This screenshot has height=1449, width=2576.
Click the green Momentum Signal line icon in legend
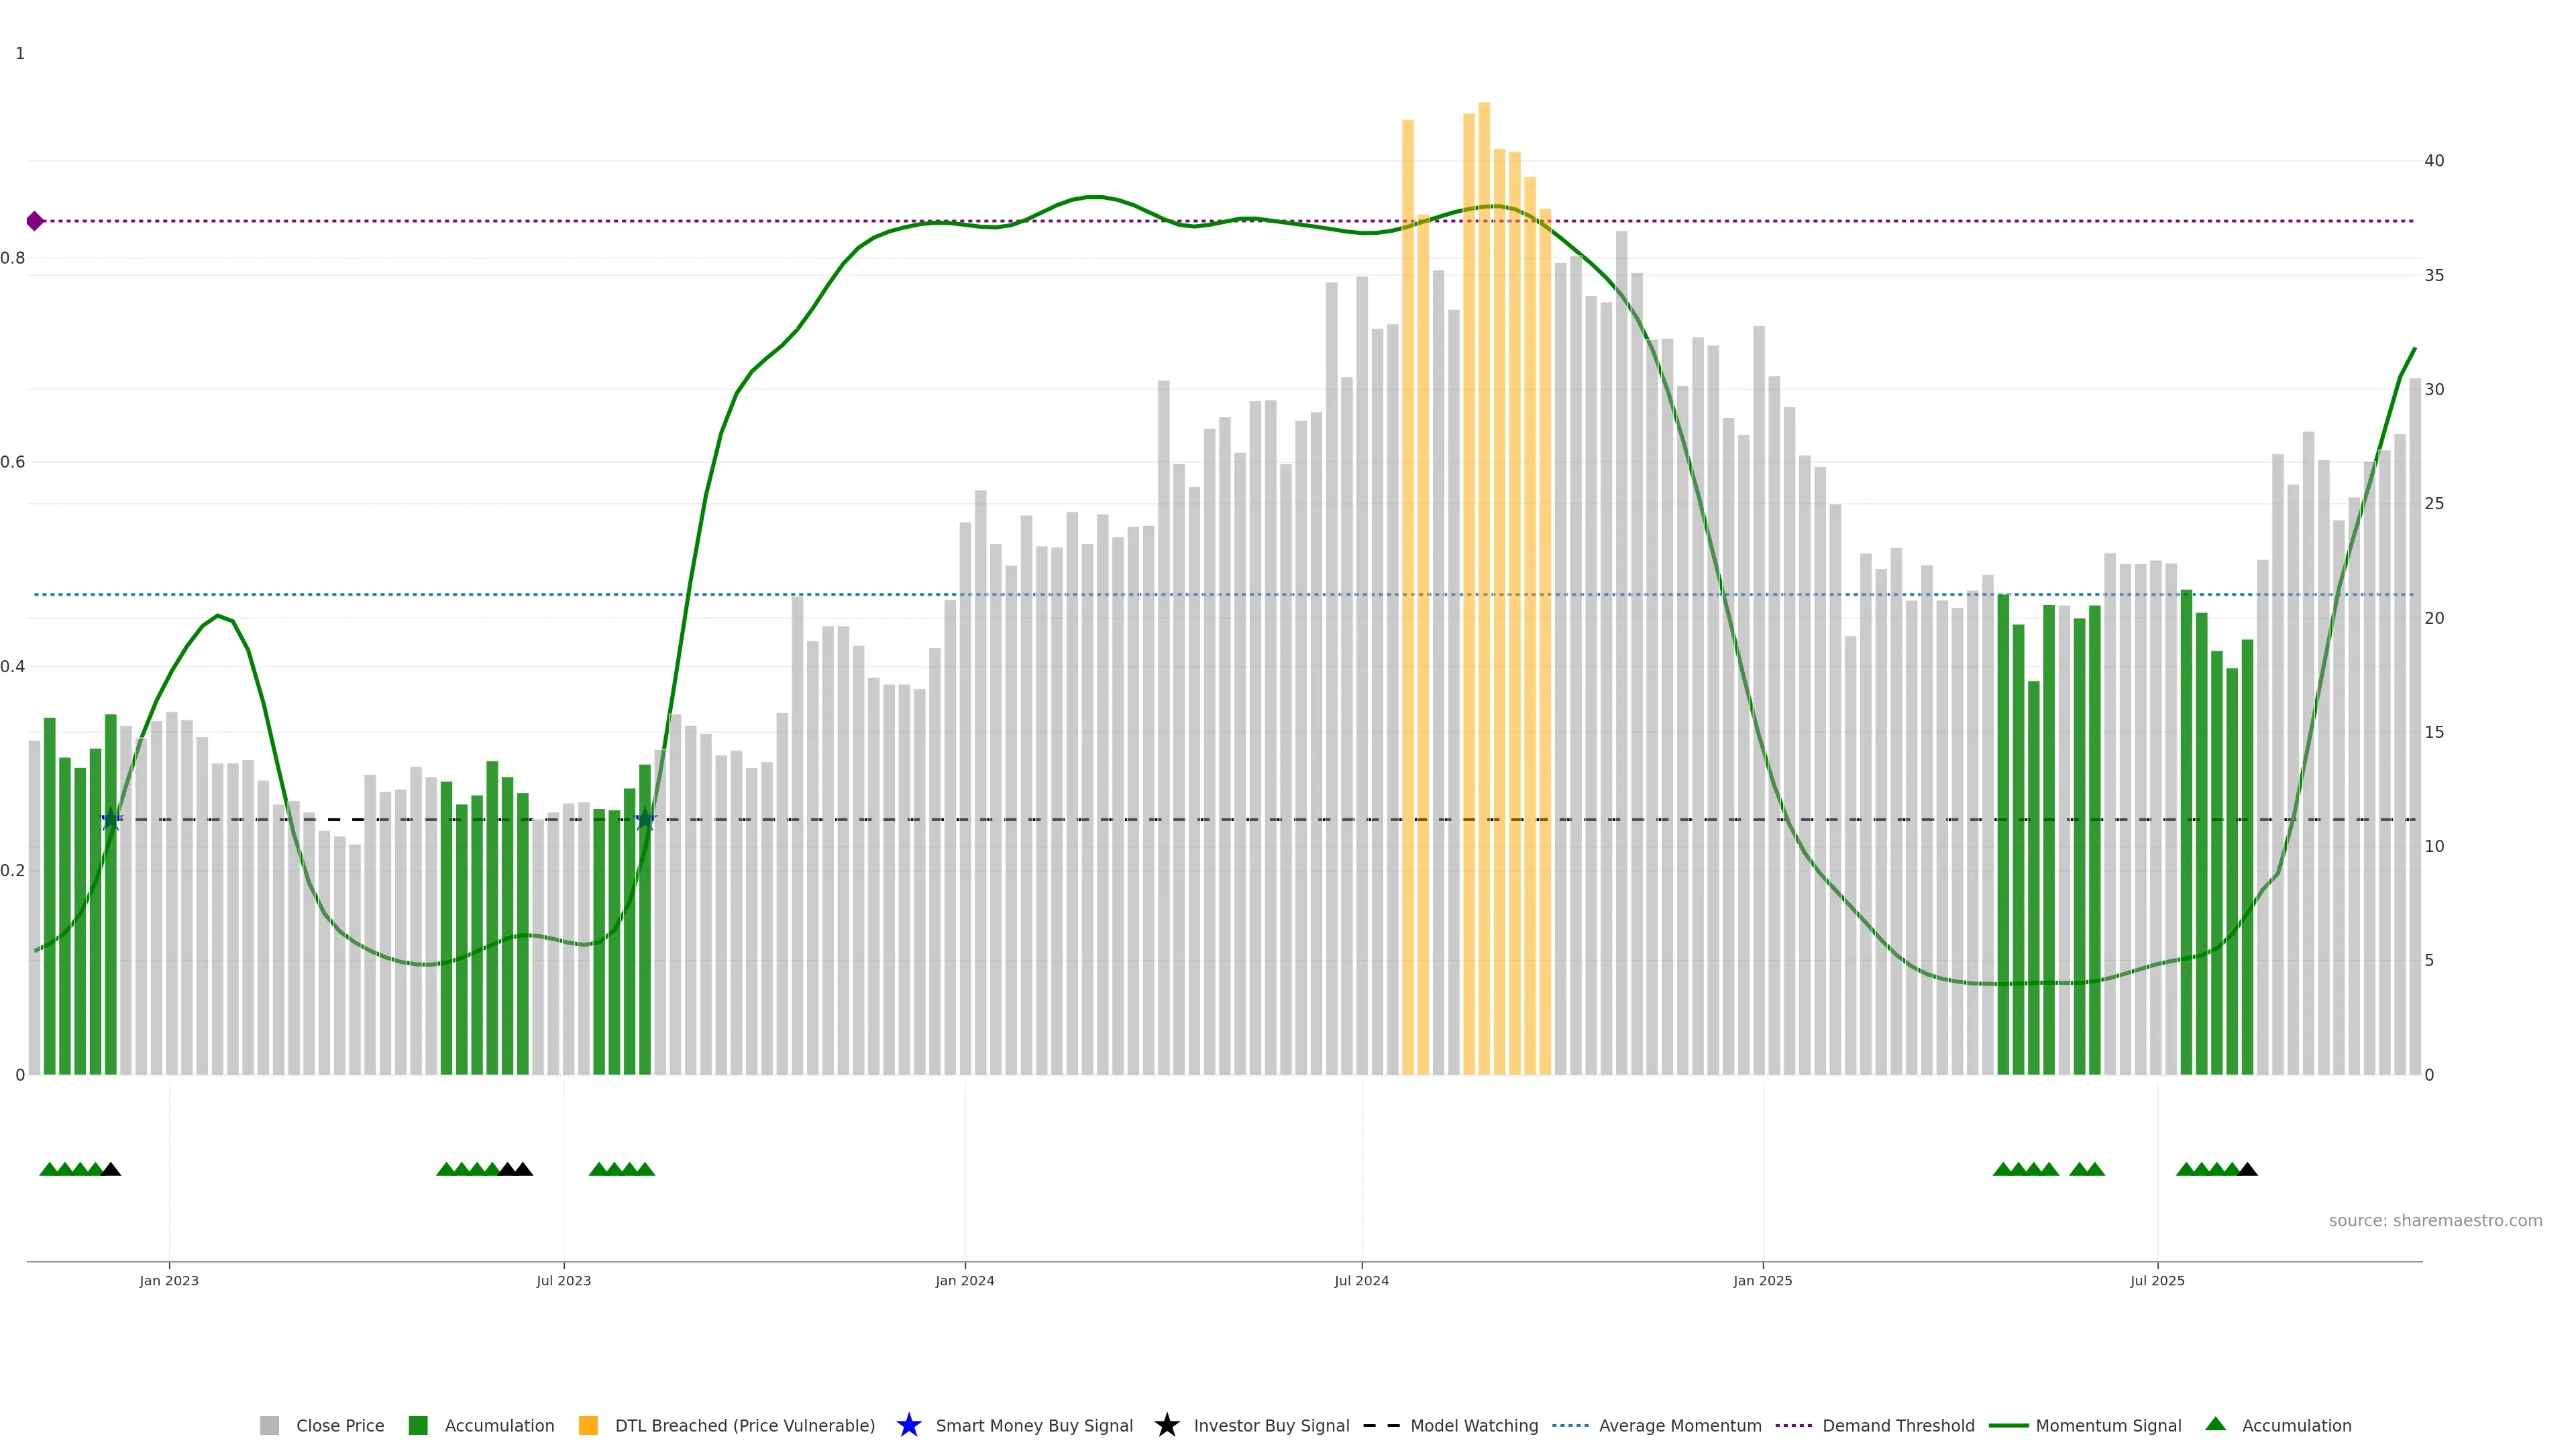click(2008, 1425)
